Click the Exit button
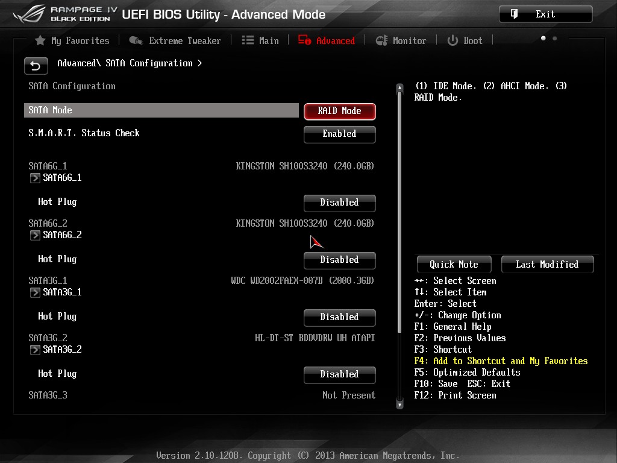The image size is (617, 463). click(545, 14)
